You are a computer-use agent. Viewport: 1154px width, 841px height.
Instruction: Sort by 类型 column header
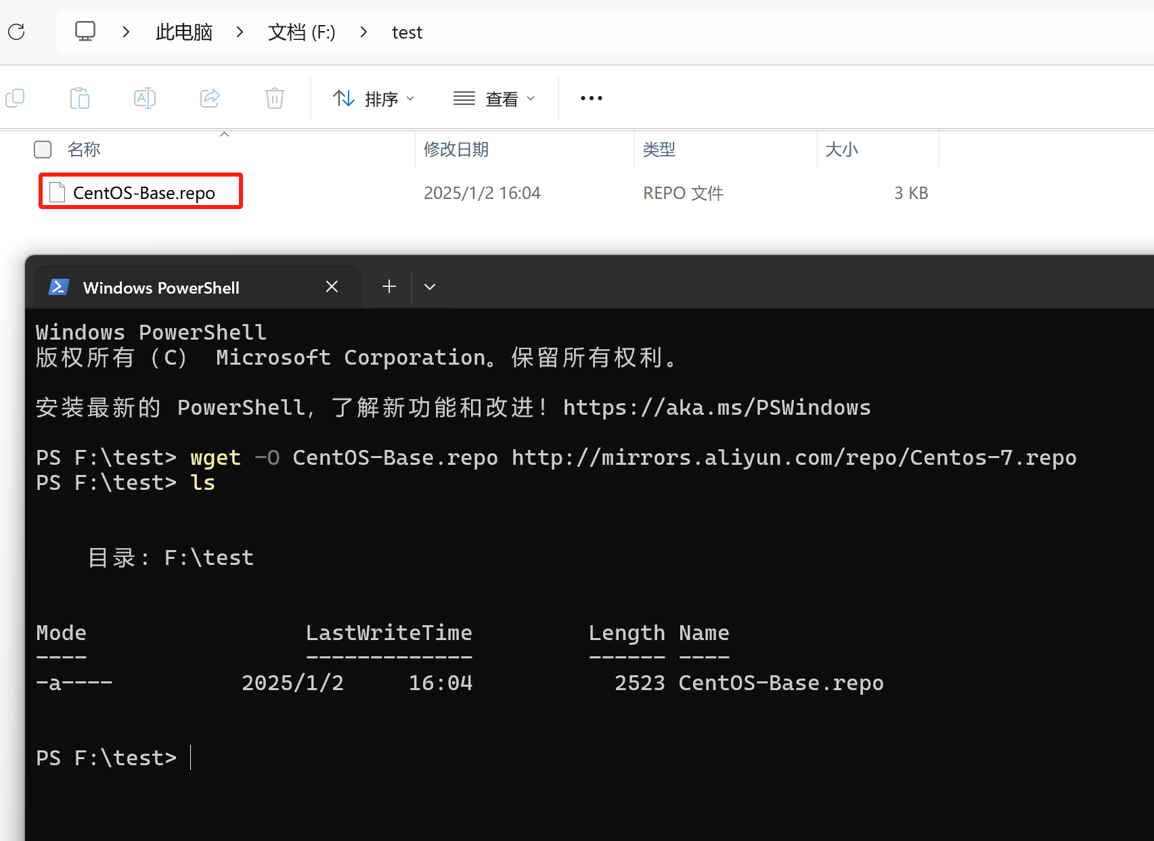(659, 150)
